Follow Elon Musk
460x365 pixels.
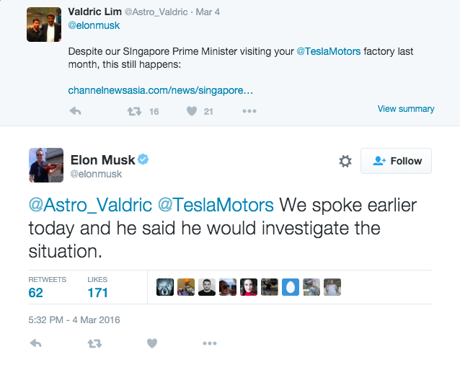(x=397, y=161)
